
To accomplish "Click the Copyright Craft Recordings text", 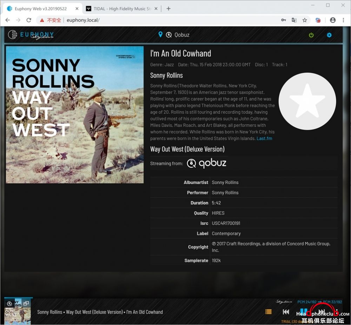I will (271, 247).
